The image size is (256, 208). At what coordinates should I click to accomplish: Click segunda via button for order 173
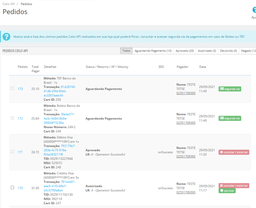coord(230,89)
